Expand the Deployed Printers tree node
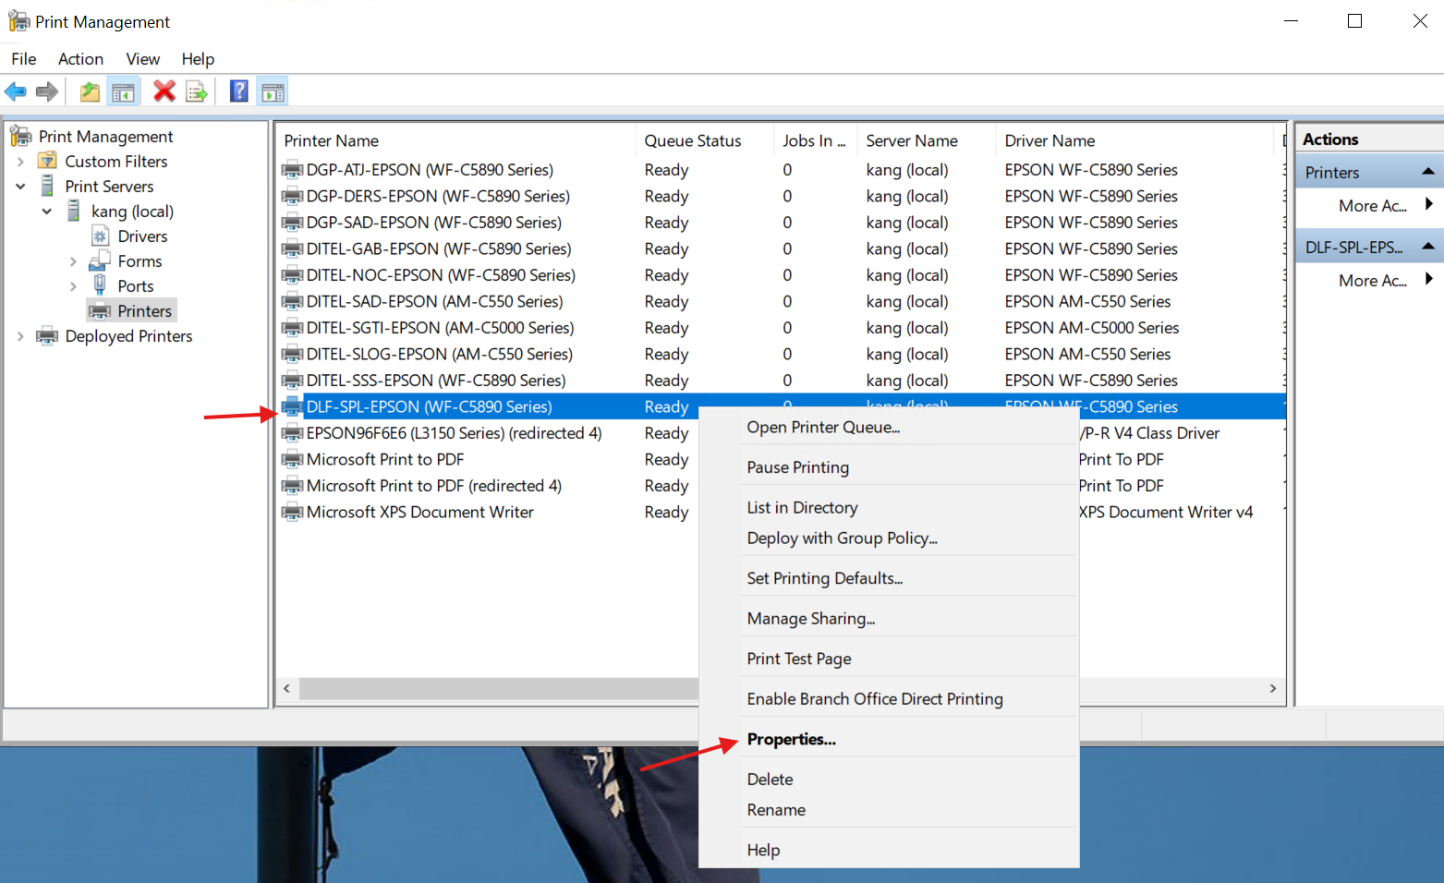The width and height of the screenshot is (1444, 883). [x=20, y=336]
